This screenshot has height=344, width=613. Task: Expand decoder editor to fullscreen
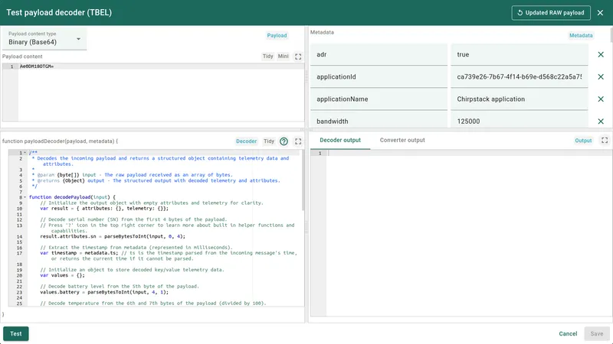[x=298, y=141]
